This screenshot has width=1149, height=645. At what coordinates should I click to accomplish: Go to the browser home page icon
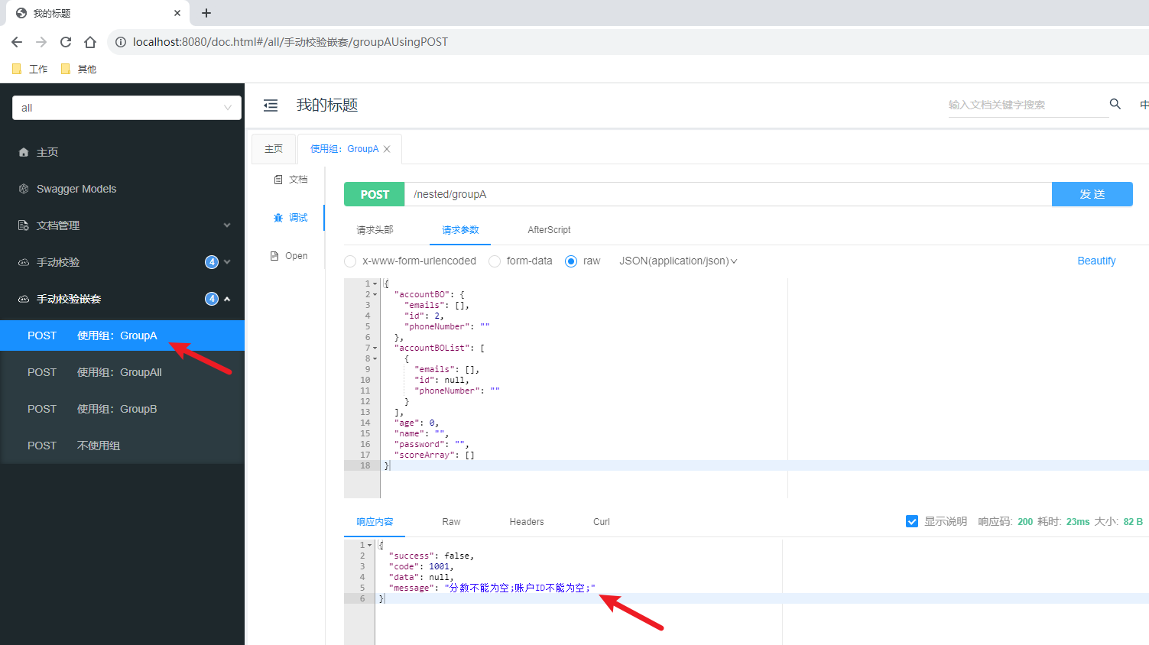90,42
